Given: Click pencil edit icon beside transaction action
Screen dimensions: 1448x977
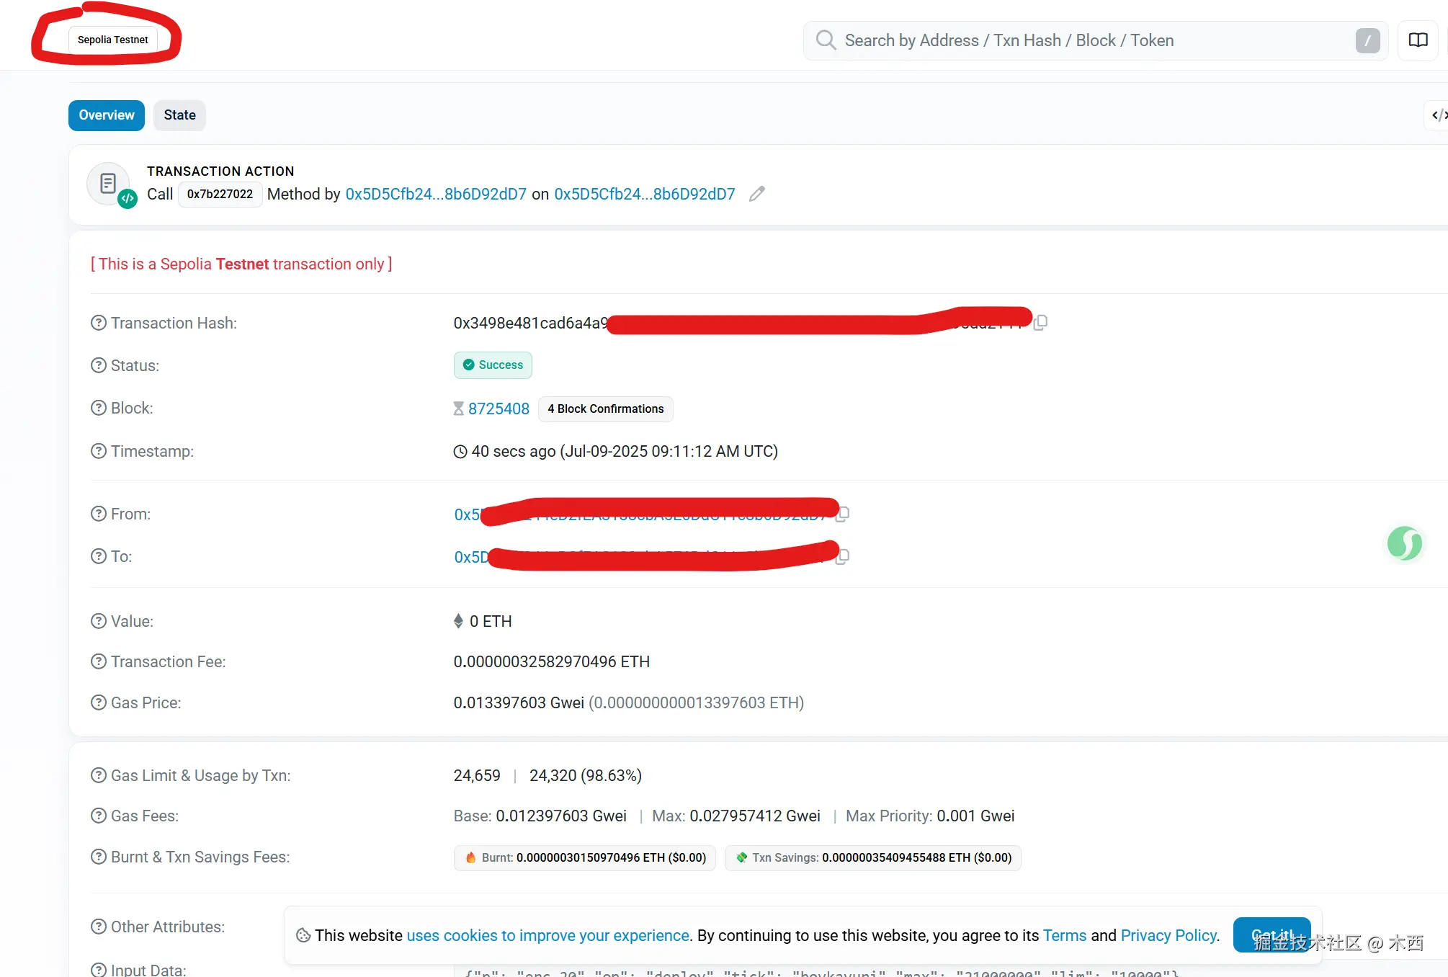Looking at the screenshot, I should [x=756, y=194].
